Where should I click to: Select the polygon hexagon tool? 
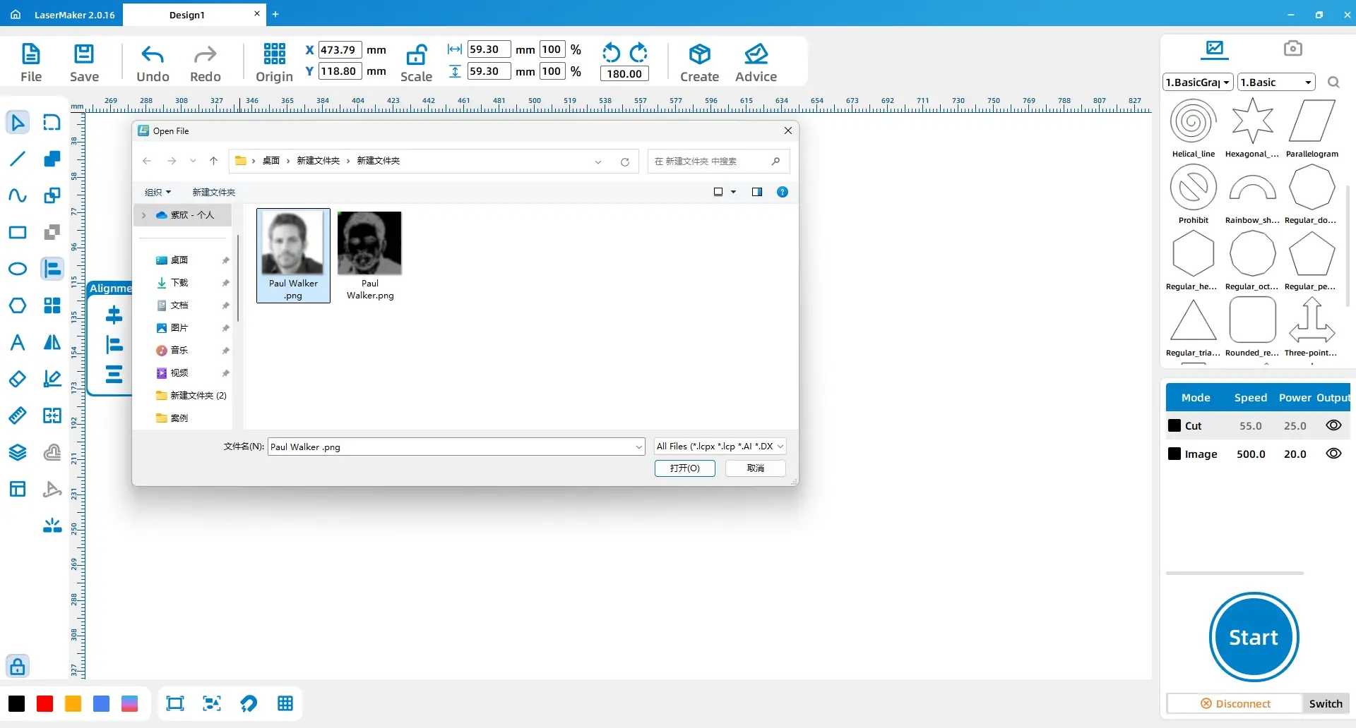18,305
